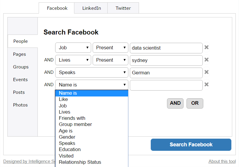Choose 'Like' in dropdown list

[91, 99]
